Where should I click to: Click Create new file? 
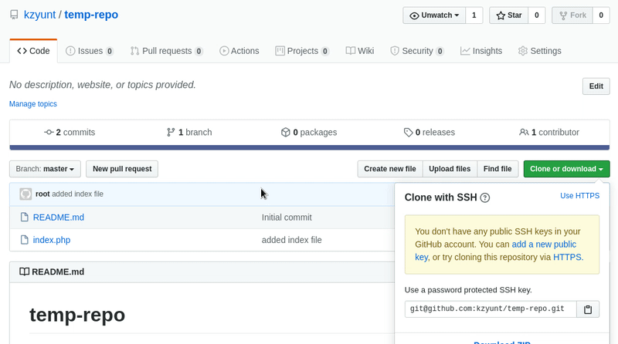[390, 169]
